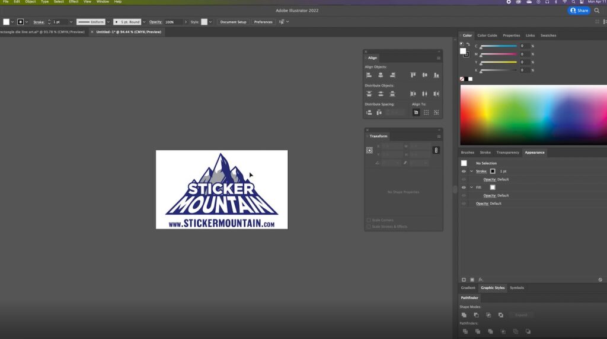The image size is (607, 339).
Task: Click Horizontal Align Right in Align panel
Action: (x=392, y=75)
